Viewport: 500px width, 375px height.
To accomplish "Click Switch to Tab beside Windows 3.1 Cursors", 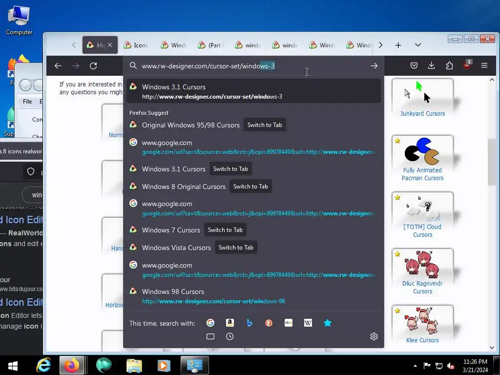I will [x=230, y=168].
